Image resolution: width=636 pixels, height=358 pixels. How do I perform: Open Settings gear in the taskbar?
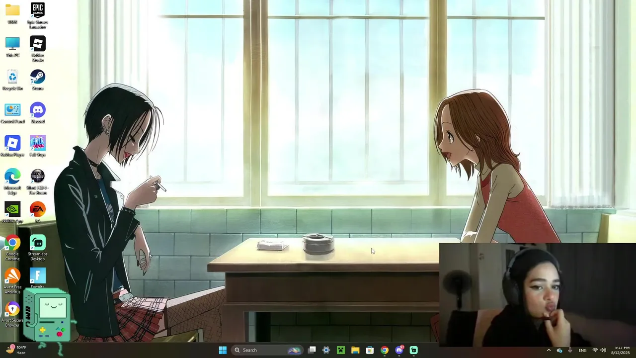coord(326,350)
